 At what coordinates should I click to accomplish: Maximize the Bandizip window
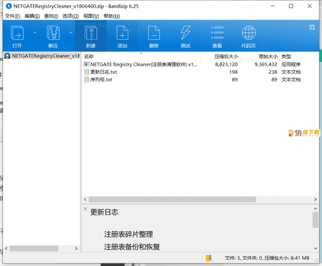click(x=291, y=6)
